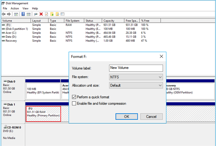
Task: Click the connect/rescan disk toolbar icon
Action: point(36,14)
